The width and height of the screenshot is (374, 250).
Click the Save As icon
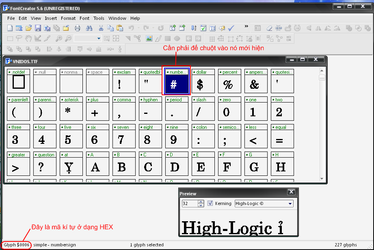[47, 28]
